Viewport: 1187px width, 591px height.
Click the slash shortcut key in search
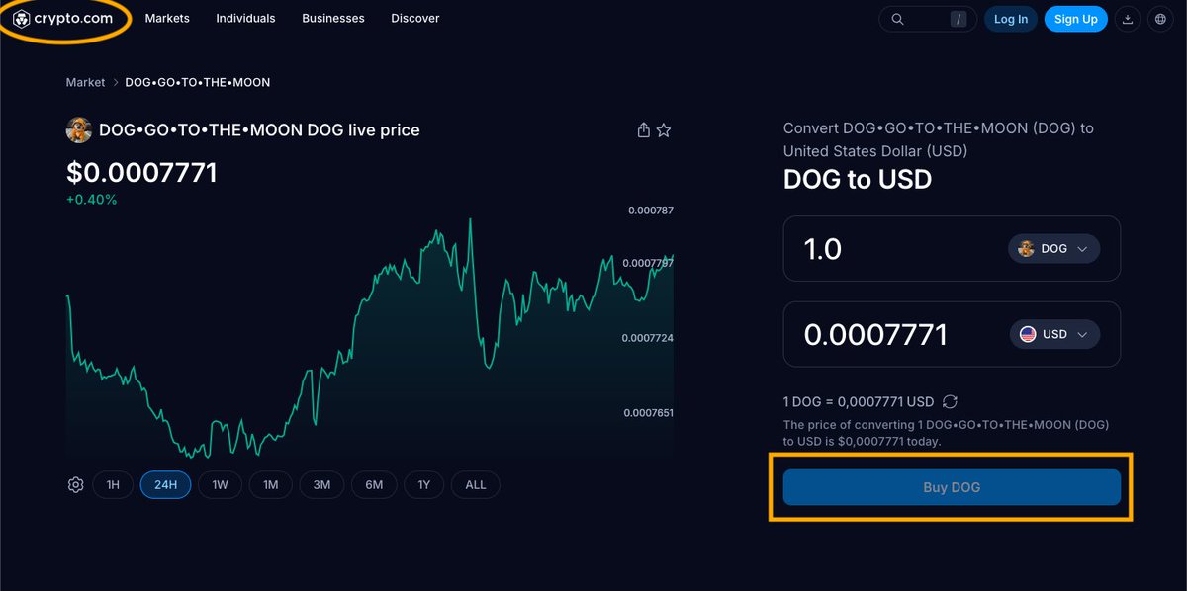958,19
